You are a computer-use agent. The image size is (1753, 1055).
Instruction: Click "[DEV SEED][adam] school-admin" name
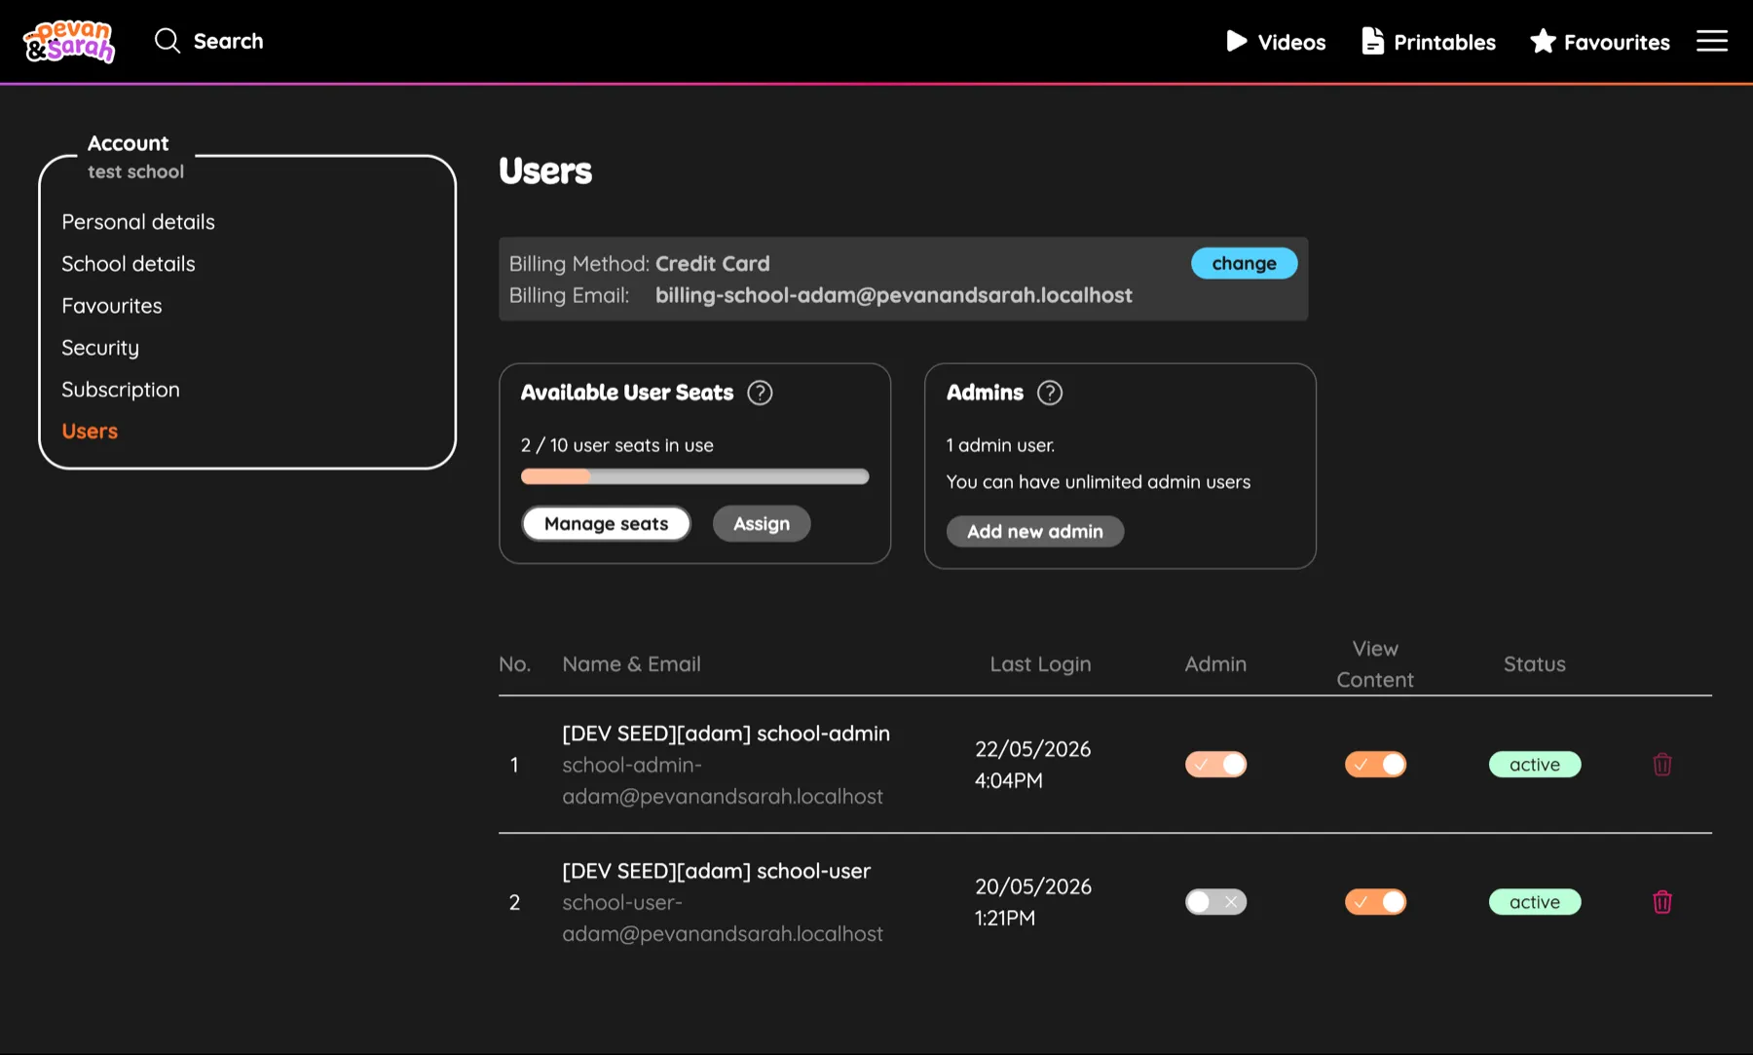pyautogui.click(x=726, y=734)
